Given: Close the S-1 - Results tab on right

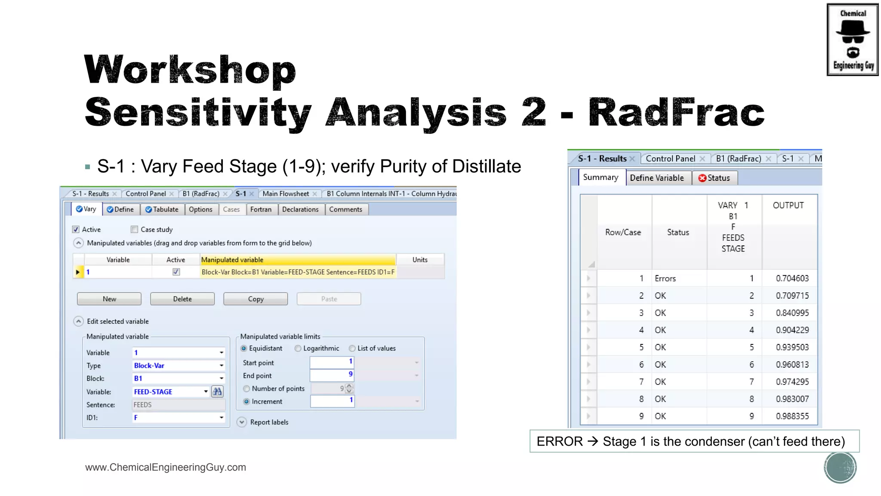Looking at the screenshot, I should point(632,159).
